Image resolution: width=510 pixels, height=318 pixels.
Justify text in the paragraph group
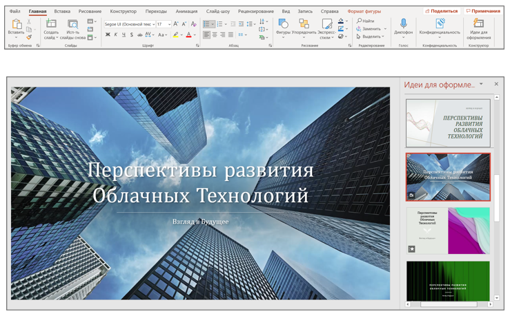[x=231, y=34]
